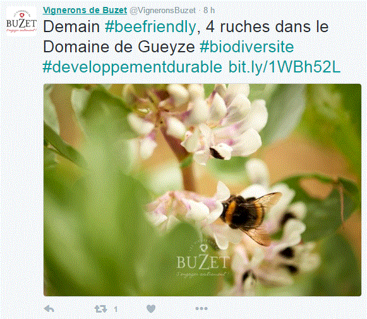The height and width of the screenshot is (319, 367).
Task: Click the 4 ruches dans le text
Action: 267,26
